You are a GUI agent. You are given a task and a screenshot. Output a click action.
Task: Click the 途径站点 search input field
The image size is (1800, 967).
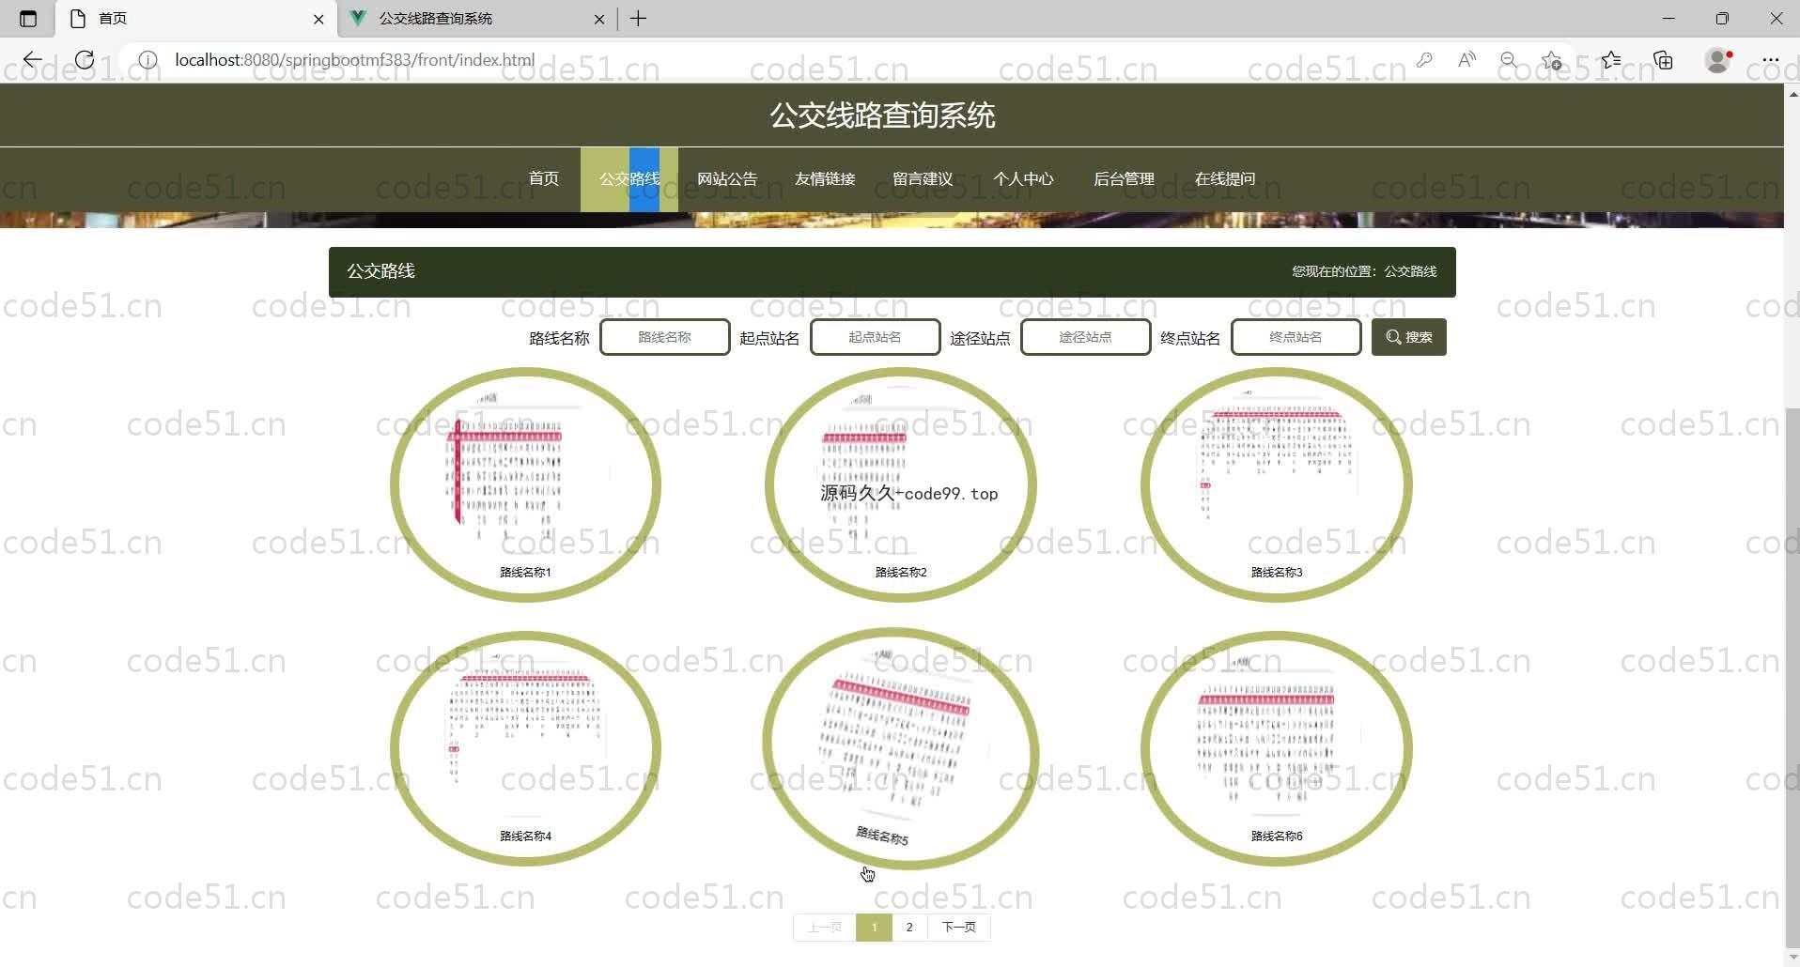pyautogui.click(x=1086, y=337)
